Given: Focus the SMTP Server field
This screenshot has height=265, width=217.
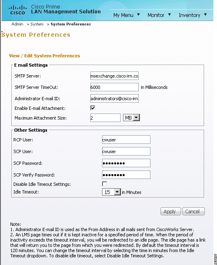Looking at the screenshot, I should (115, 76).
